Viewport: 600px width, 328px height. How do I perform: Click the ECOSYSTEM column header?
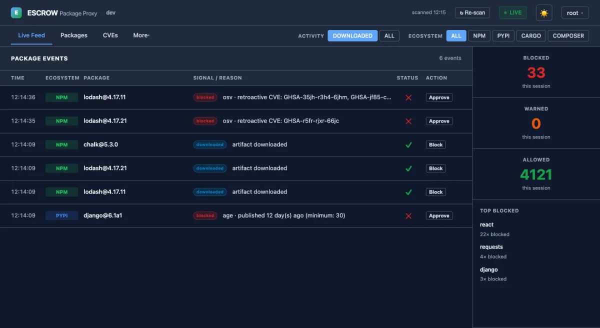[62, 78]
